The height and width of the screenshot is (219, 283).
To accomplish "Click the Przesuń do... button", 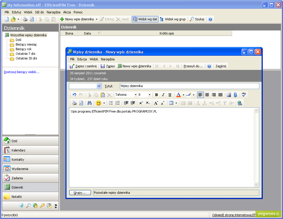I will [x=193, y=66].
